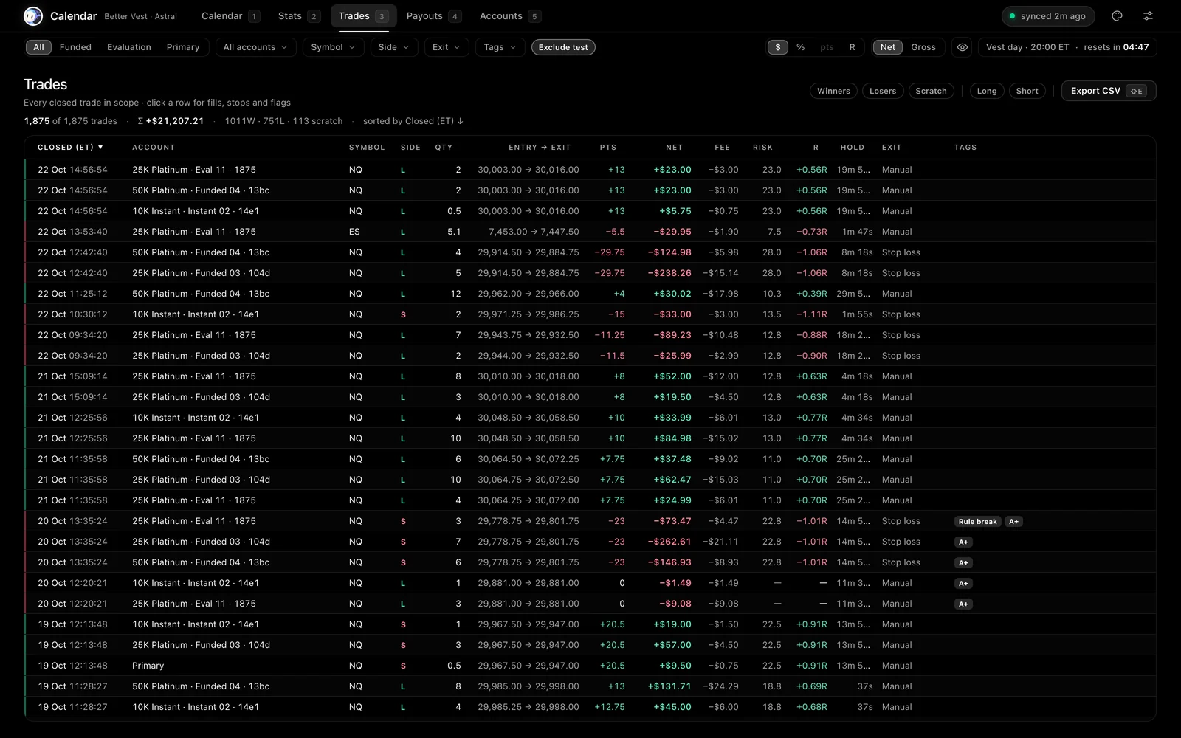Click net value +$84.98
The image size is (1181, 738).
[672, 438]
